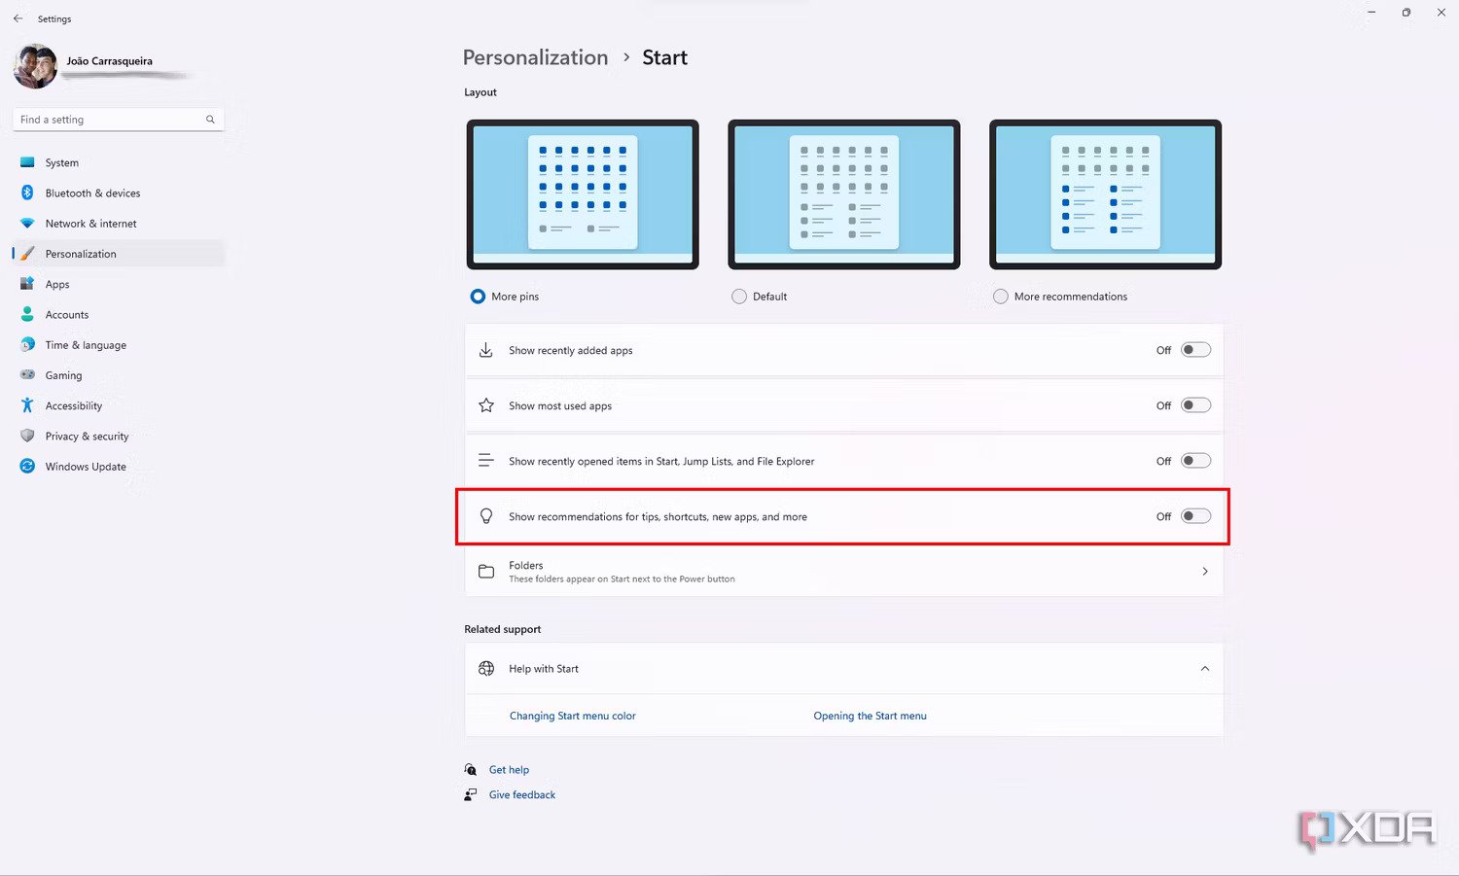
Task: Click the star icon for most used apps
Action: click(x=486, y=405)
